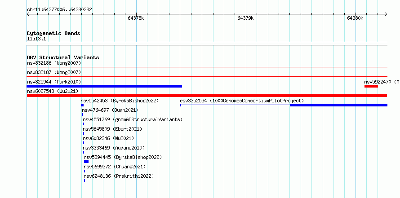This screenshot has height=198, width=400.
Task: Click the chr11:64377006..64380282 coordinate label
Action: (x=59, y=10)
